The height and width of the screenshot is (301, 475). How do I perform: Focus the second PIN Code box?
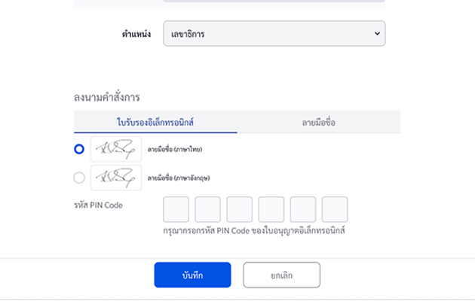click(207, 209)
